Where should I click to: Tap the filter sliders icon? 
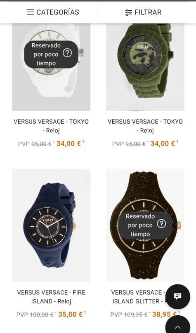click(128, 12)
